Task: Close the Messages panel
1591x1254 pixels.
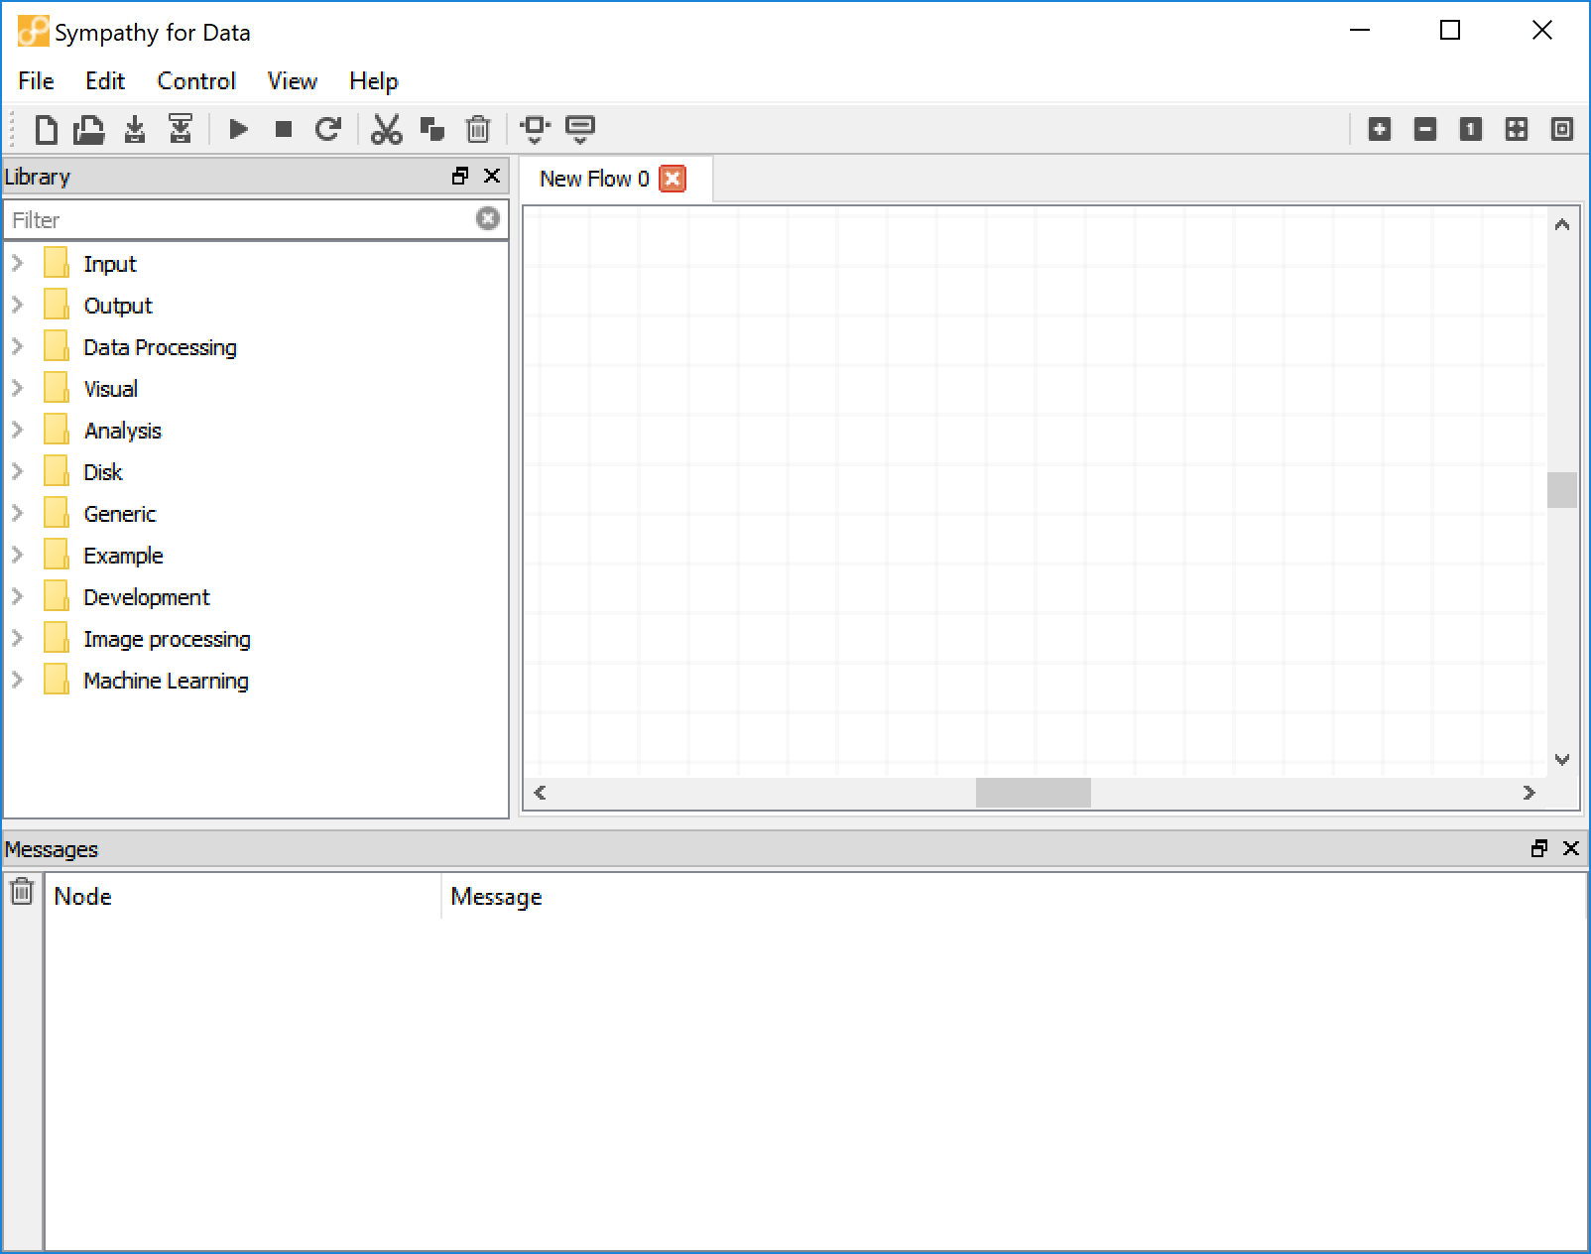Action: [1571, 848]
